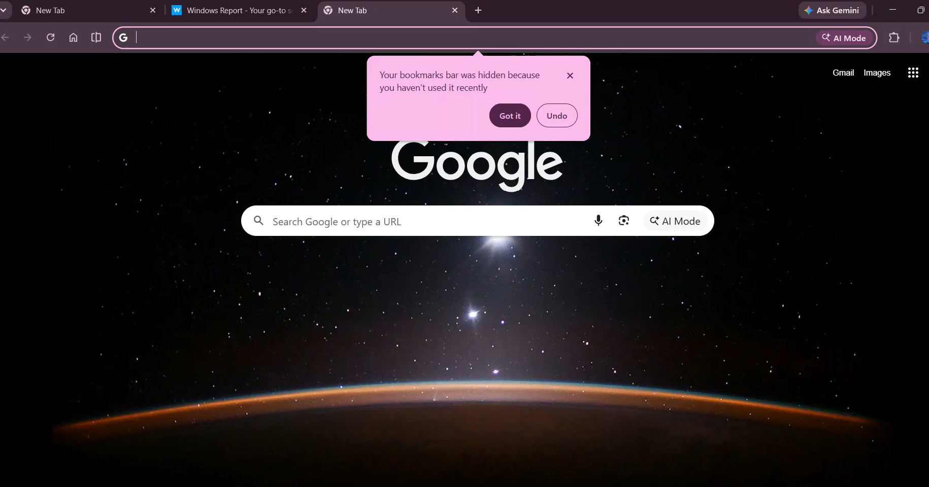This screenshot has width=929, height=487.
Task: Open the profile avatar icon
Action: tap(925, 38)
